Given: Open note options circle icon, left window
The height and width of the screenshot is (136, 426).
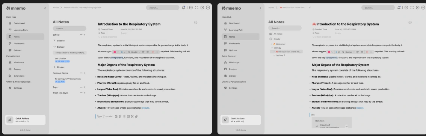Looking at the screenshot, I should pyautogui.click(x=196, y=23).
